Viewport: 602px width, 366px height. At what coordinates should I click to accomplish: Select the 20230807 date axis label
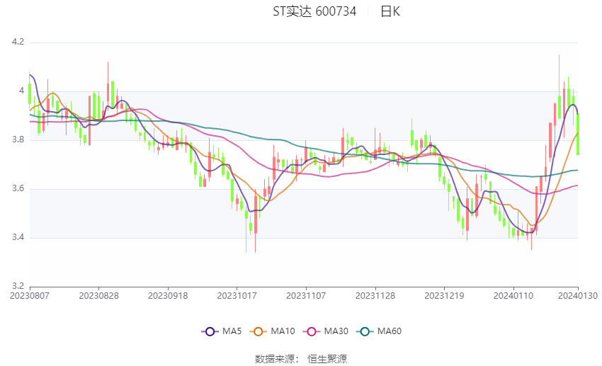[30, 296]
